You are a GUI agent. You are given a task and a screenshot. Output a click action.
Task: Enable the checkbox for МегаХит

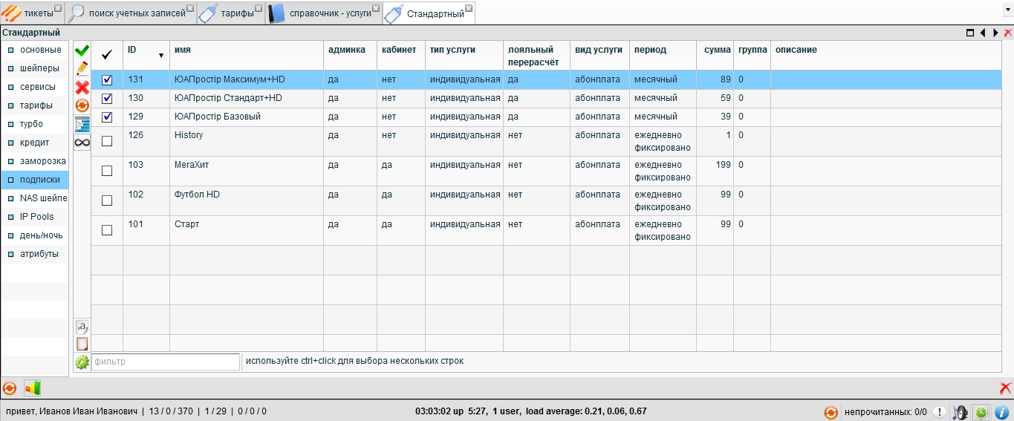coord(107,171)
